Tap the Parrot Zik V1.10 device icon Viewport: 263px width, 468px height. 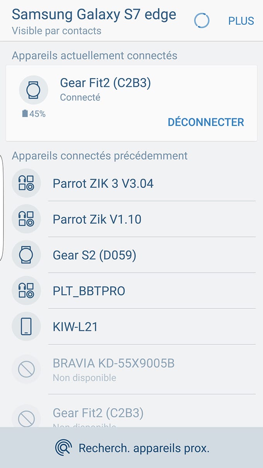coord(26,219)
